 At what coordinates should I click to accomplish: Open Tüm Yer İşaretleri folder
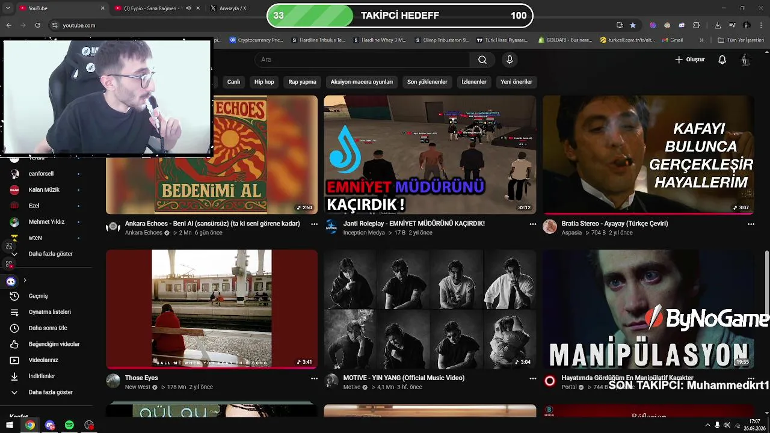[741, 40]
